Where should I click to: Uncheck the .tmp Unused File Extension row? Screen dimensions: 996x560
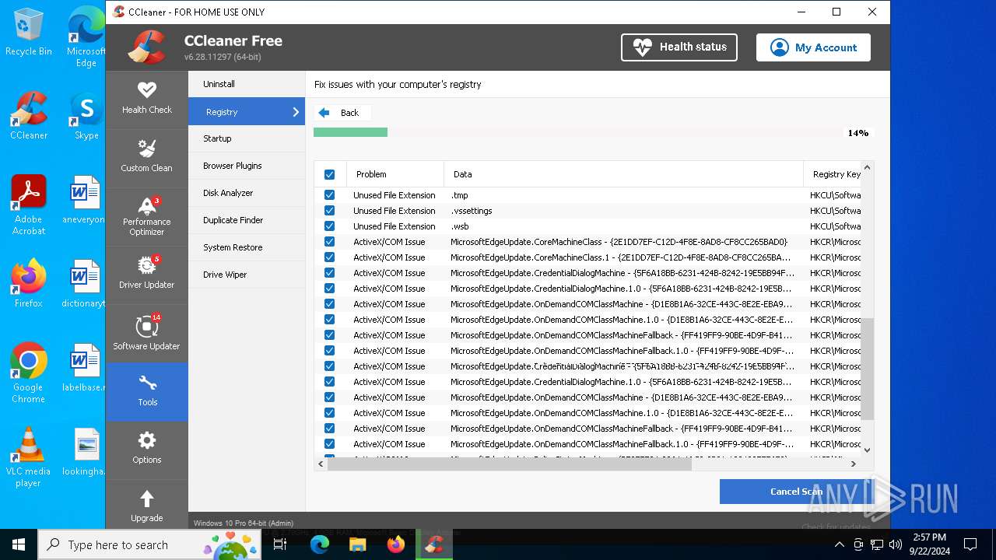[329, 195]
